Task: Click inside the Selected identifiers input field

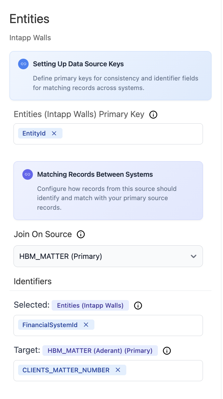Action: pos(148,325)
